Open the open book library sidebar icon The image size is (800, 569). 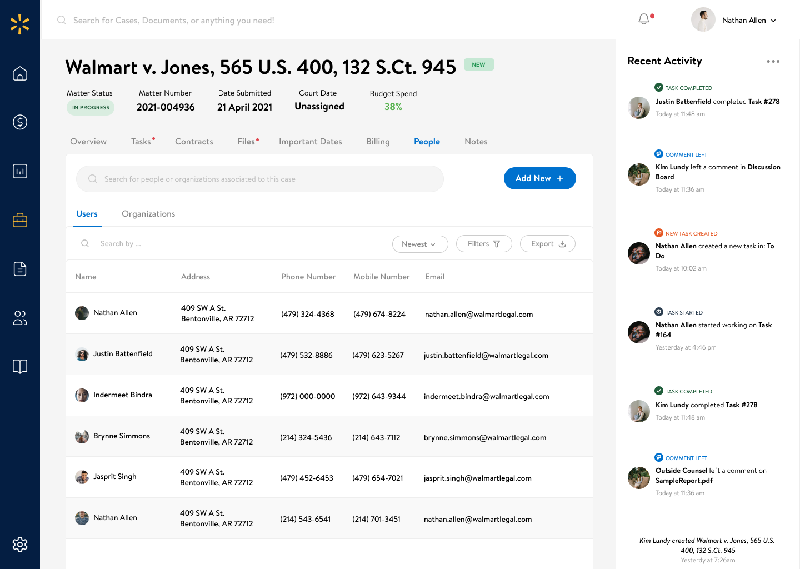20,367
